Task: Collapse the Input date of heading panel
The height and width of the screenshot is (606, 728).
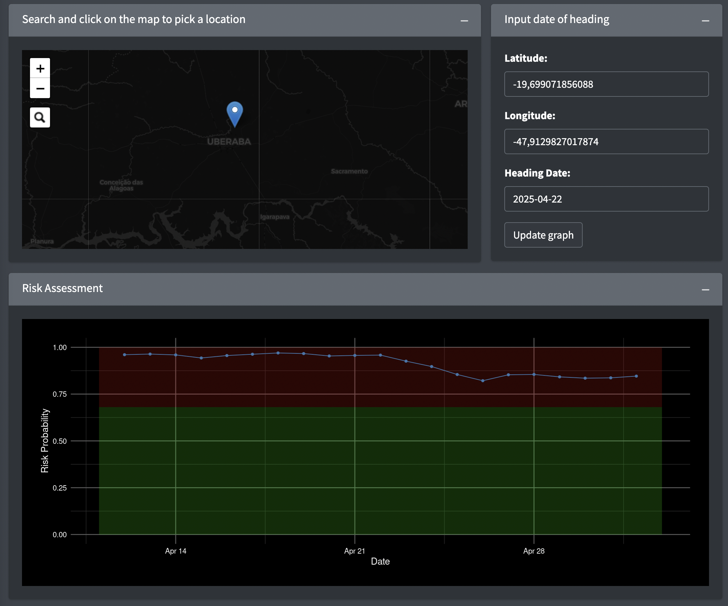Action: pos(705,21)
